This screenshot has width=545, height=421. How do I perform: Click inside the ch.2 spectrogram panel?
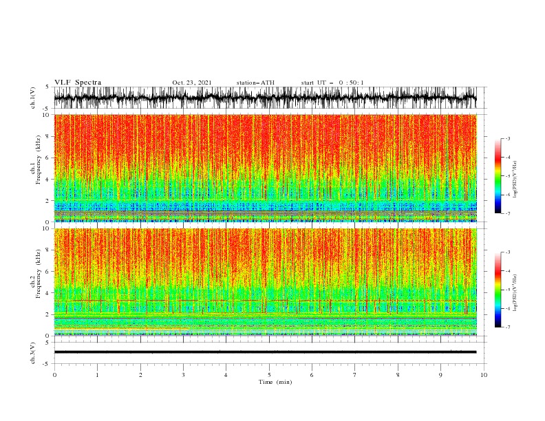[265, 282]
